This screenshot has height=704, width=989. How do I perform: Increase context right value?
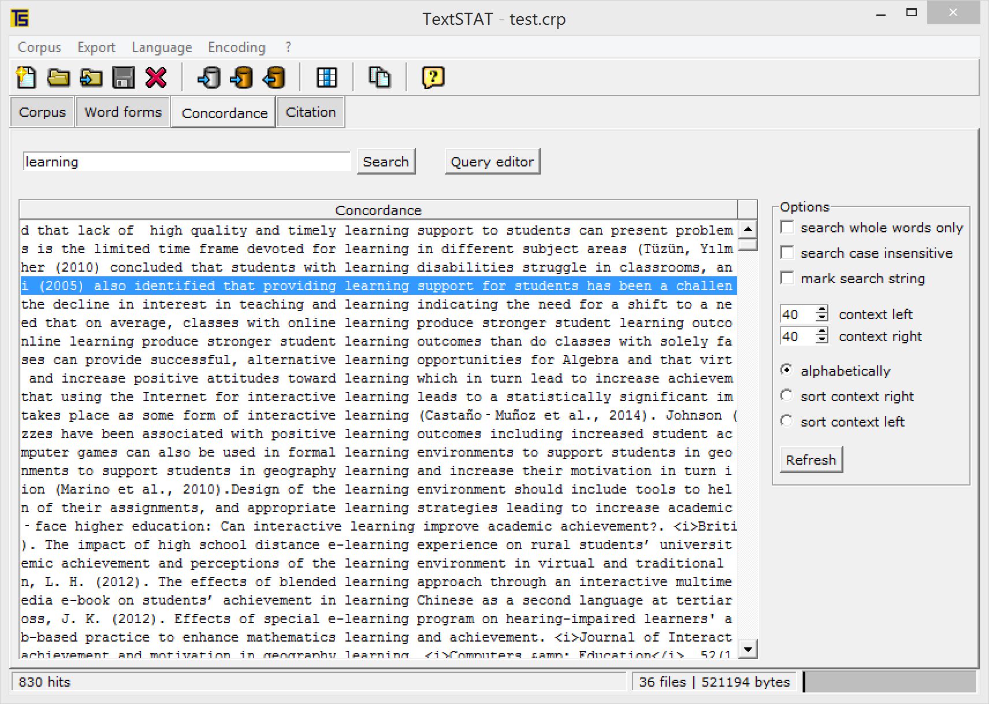[x=821, y=332]
